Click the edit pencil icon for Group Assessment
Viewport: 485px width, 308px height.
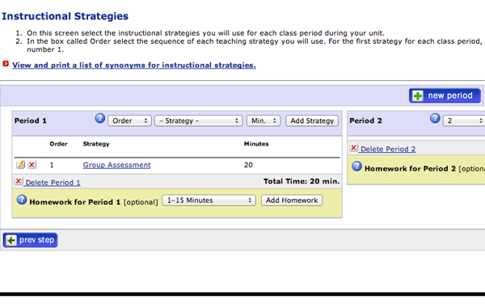click(20, 164)
